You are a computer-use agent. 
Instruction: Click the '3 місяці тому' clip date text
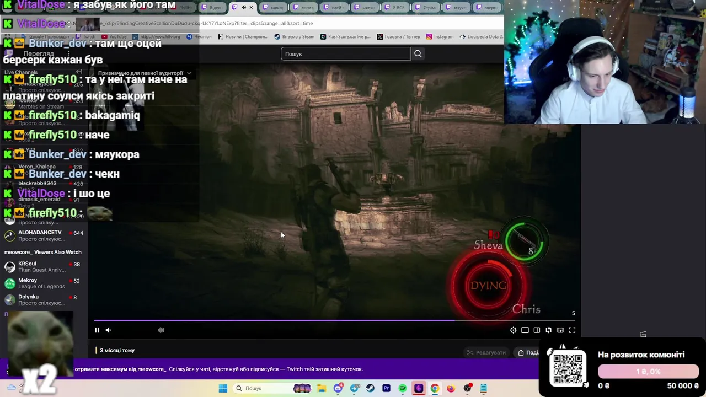coord(117,351)
